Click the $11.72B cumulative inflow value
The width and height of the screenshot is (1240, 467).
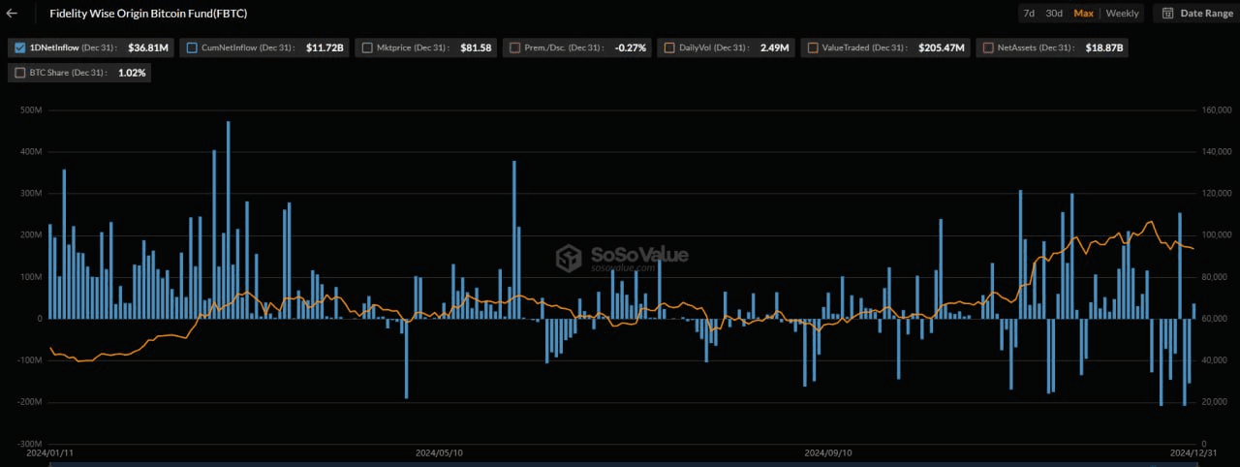325,47
